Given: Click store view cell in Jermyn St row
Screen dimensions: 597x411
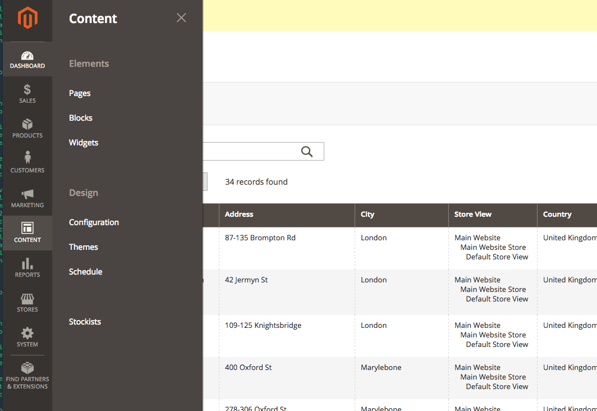Looking at the screenshot, I should point(493,292).
